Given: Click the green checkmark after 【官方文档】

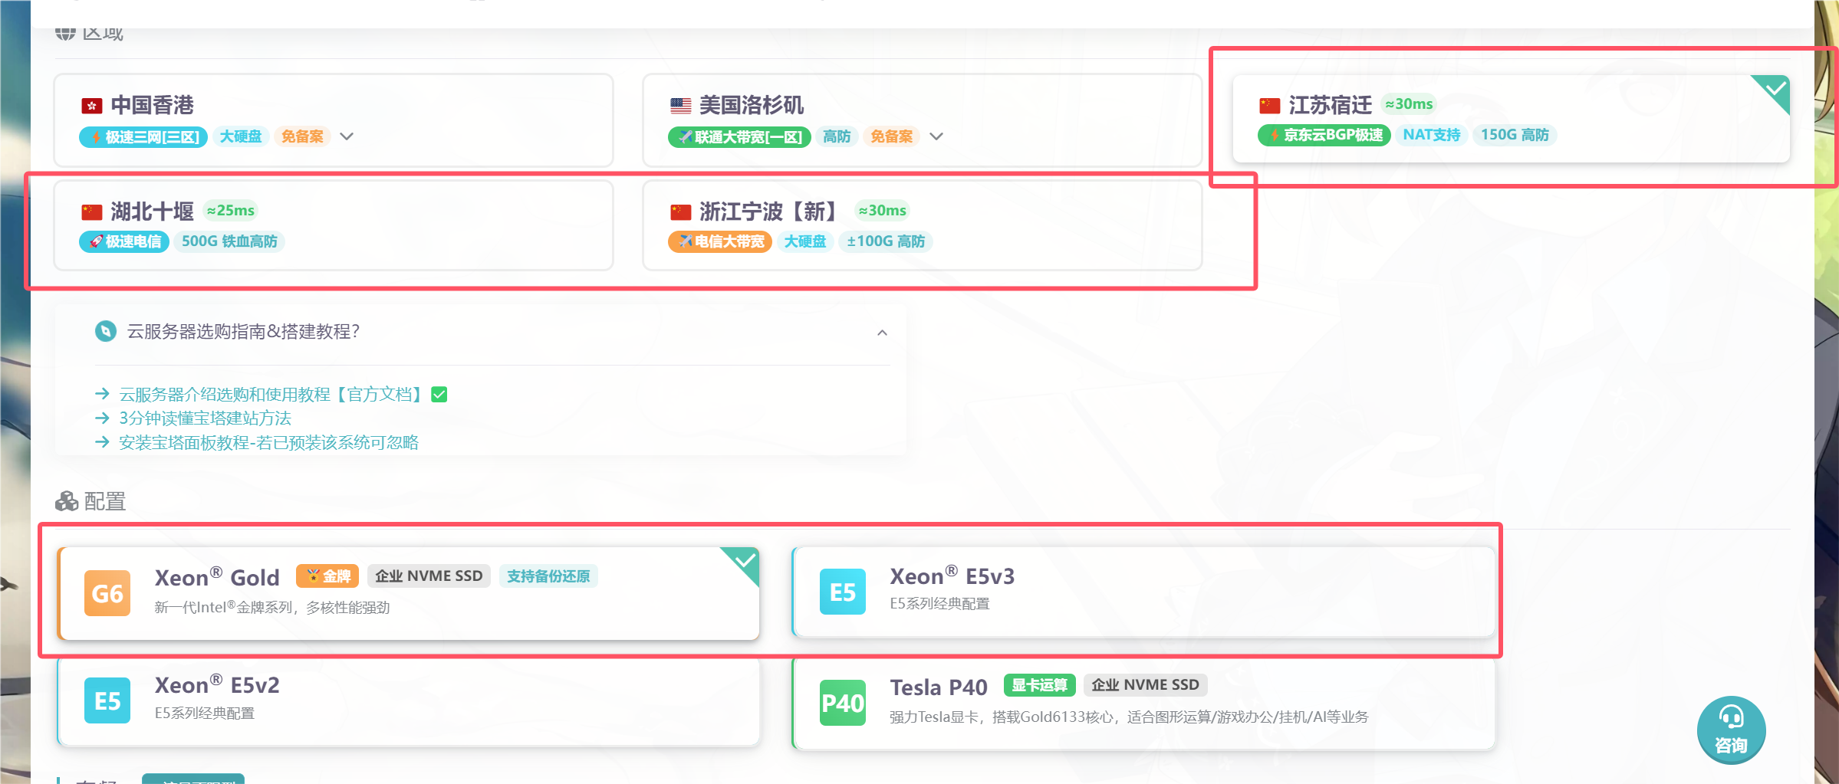Looking at the screenshot, I should 439,395.
